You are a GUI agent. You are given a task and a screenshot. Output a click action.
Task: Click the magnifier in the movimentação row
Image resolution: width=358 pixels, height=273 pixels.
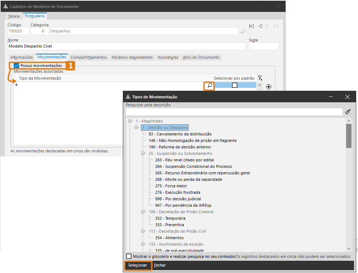(x=209, y=86)
